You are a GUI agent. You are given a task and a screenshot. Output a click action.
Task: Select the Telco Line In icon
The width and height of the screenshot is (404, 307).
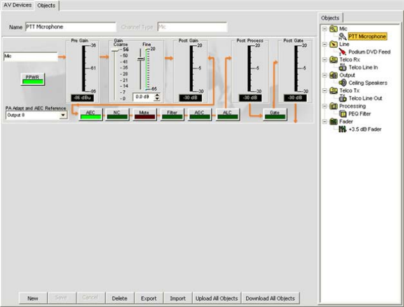coord(342,67)
